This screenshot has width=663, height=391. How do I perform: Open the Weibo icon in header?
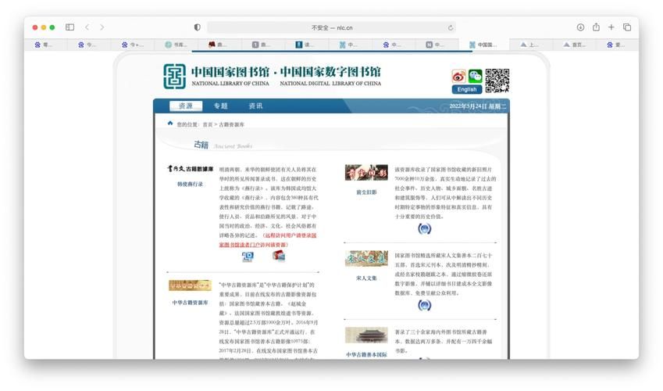tap(458, 77)
